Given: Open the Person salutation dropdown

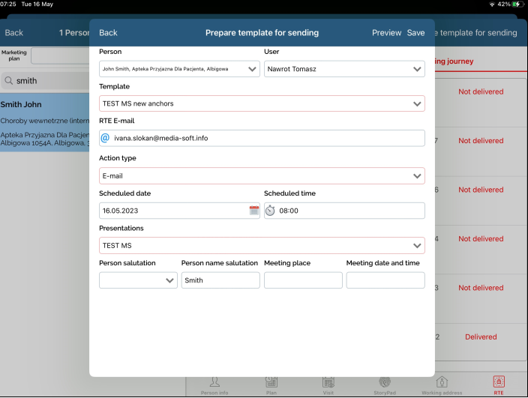Looking at the screenshot, I should (x=138, y=280).
